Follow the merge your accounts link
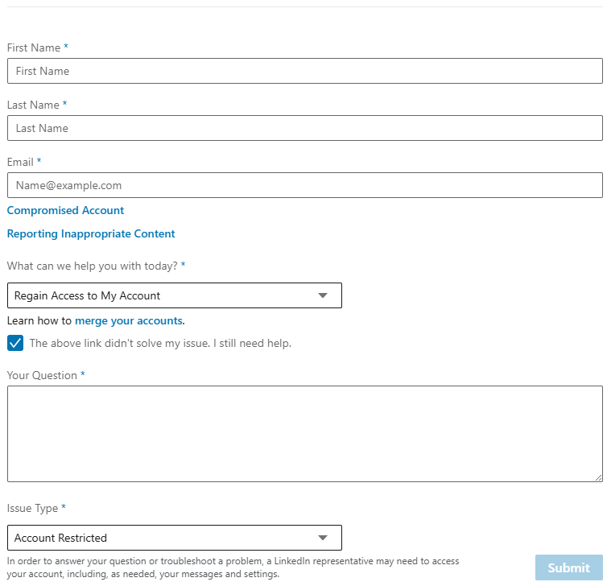This screenshot has height=586, width=607. 129,320
